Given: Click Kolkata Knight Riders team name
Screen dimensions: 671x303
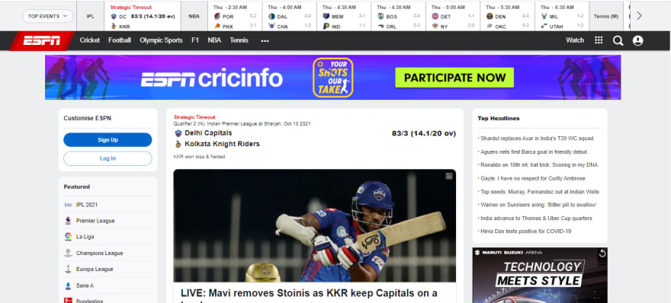Looking at the screenshot, I should [222, 144].
